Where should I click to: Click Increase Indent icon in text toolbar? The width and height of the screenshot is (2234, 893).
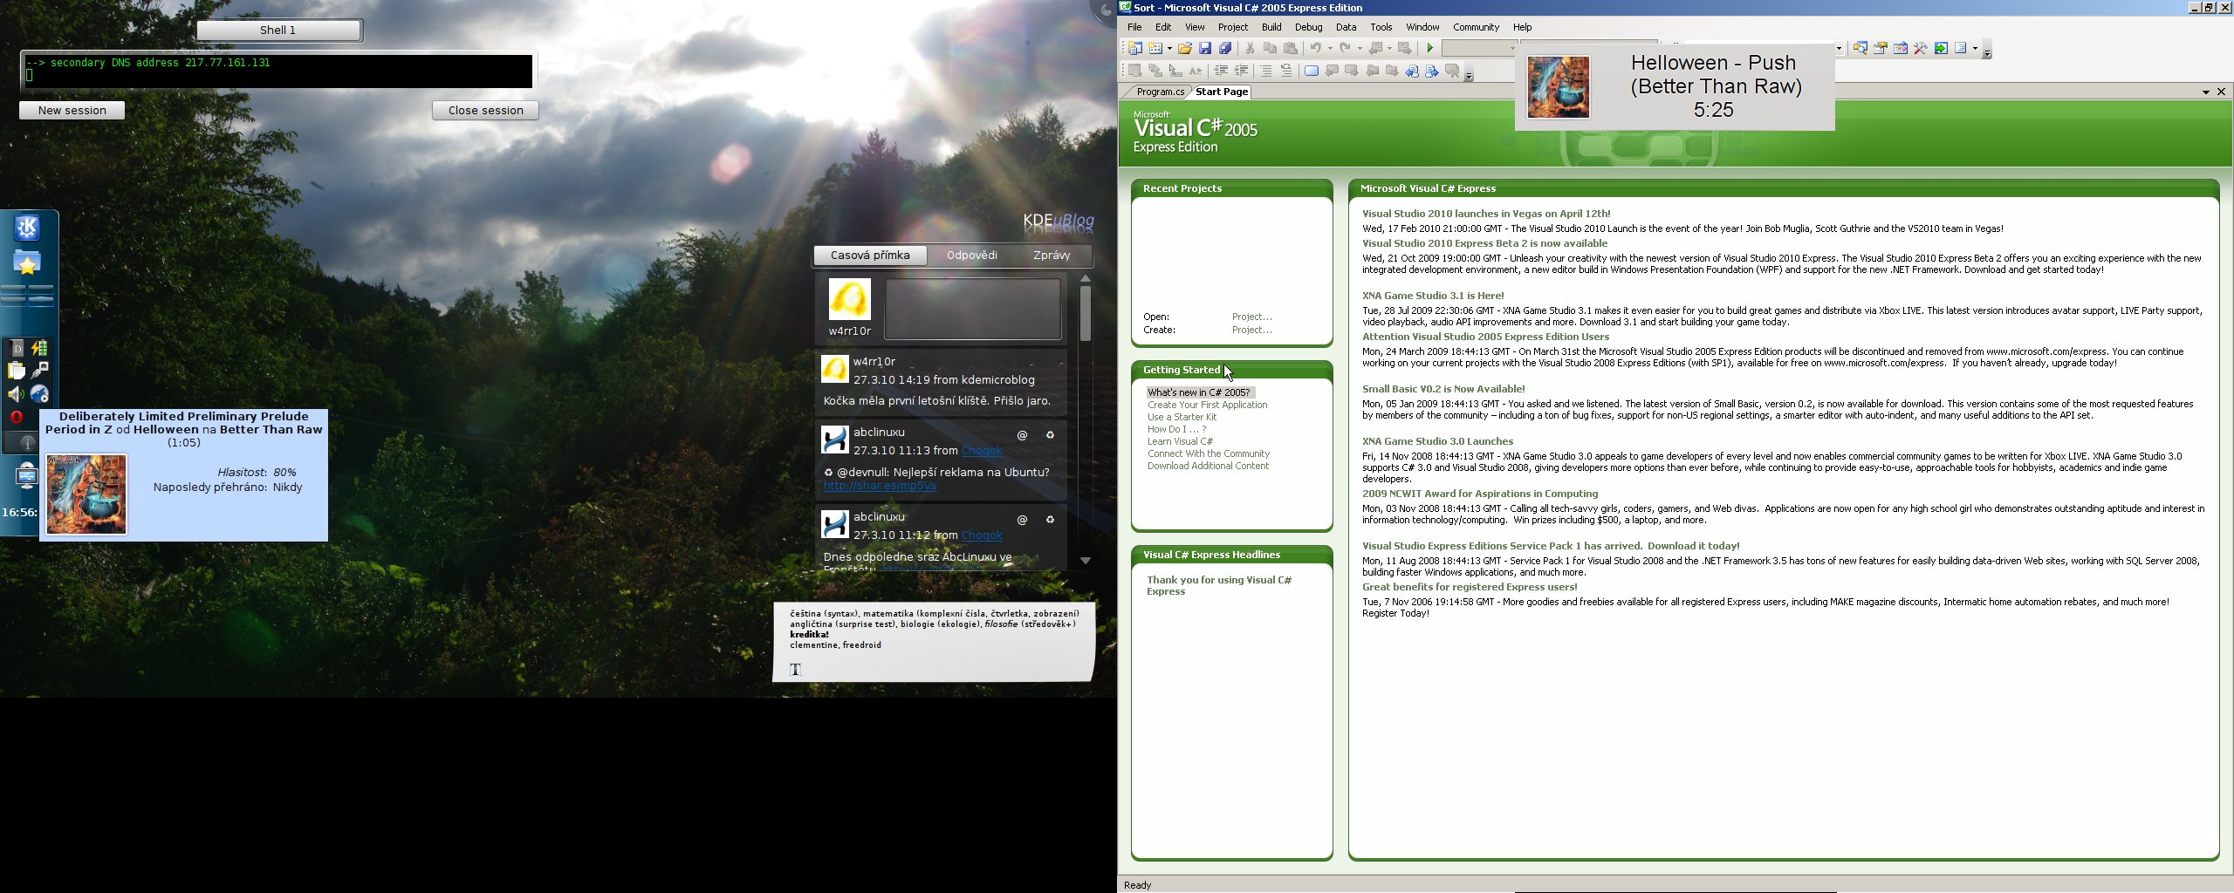click(1241, 71)
